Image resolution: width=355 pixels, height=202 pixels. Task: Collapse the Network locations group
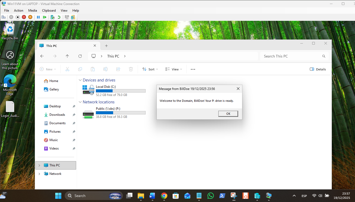click(x=80, y=102)
